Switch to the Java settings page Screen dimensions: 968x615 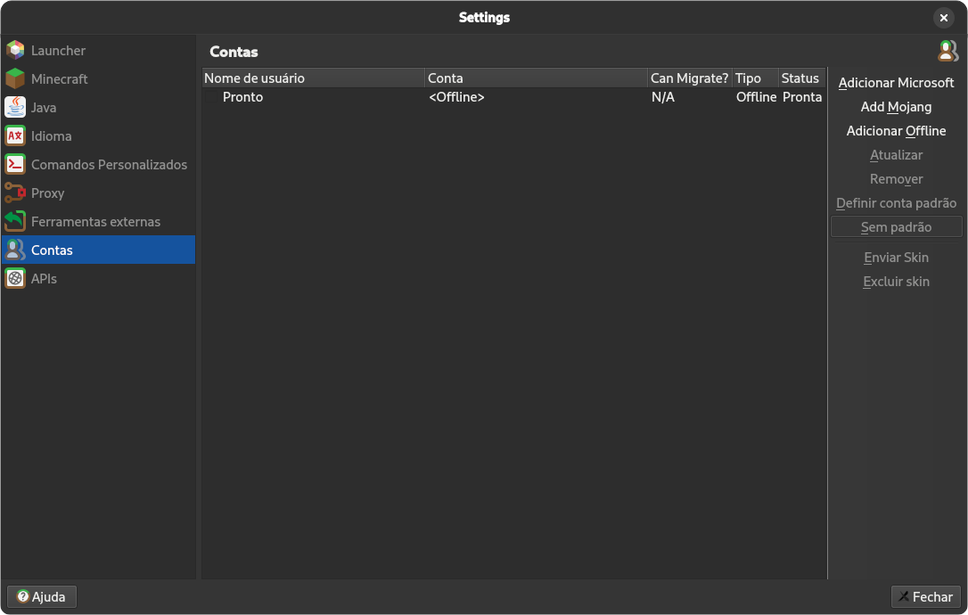coord(98,107)
